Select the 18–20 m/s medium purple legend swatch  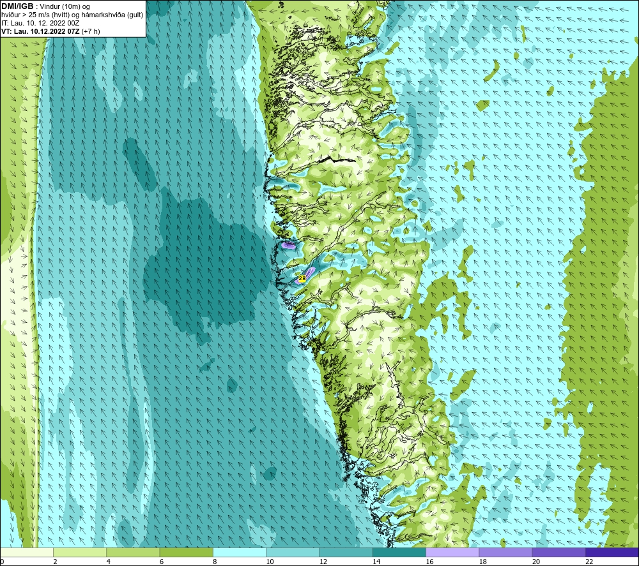tap(505, 552)
